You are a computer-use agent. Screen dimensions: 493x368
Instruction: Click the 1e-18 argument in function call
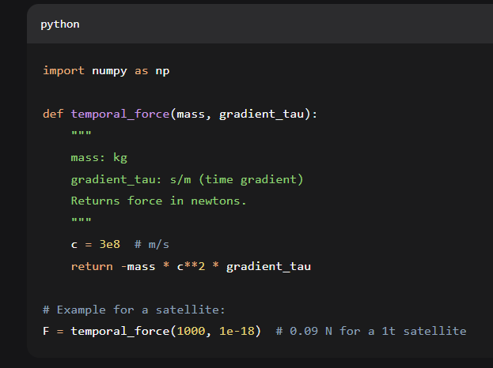[x=240, y=331]
